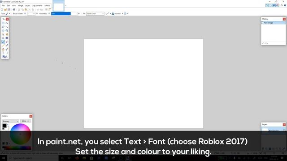Image resolution: width=287 pixels, height=161 pixels.
Task: Open the View menu
Action: pyautogui.click(x=14, y=6)
